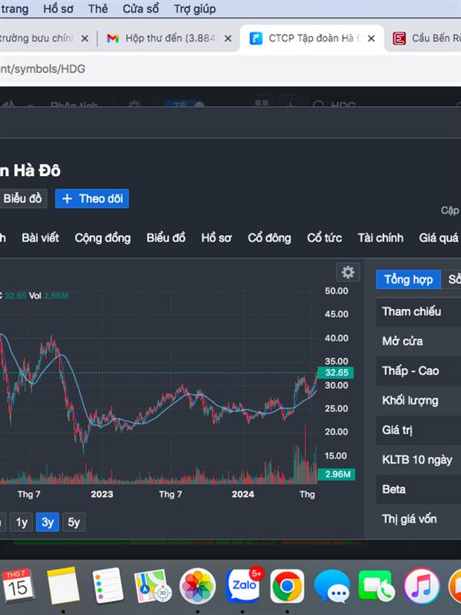Click the Thị giá vốn row
The width and height of the screenshot is (461, 615).
coord(418,519)
